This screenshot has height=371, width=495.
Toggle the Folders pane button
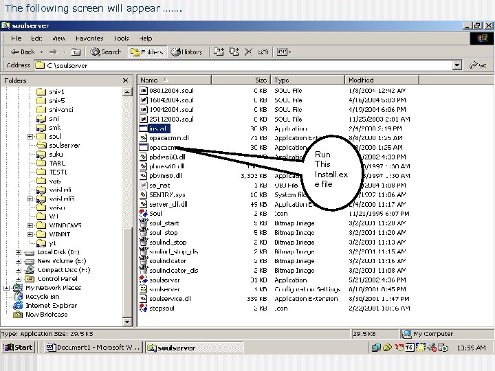click(147, 52)
